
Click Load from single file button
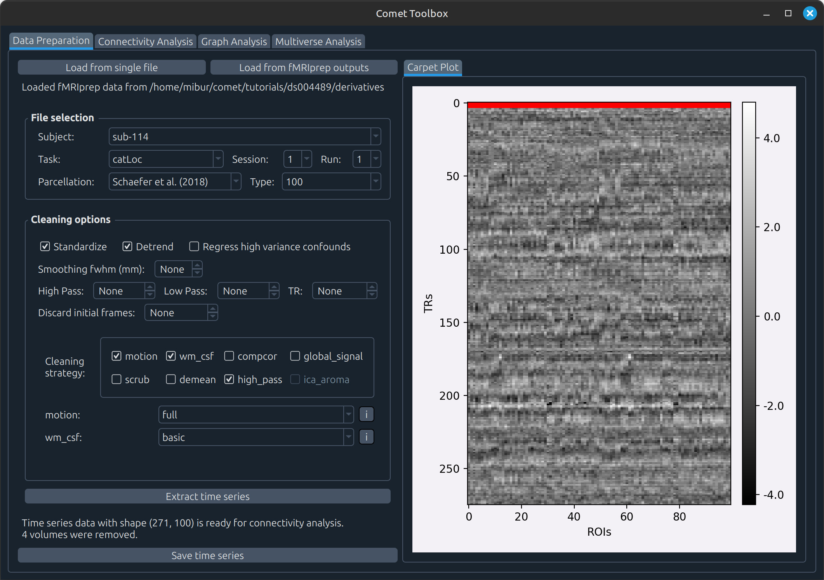pos(112,68)
